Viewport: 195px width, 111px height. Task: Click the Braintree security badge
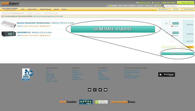(x=167, y=75)
